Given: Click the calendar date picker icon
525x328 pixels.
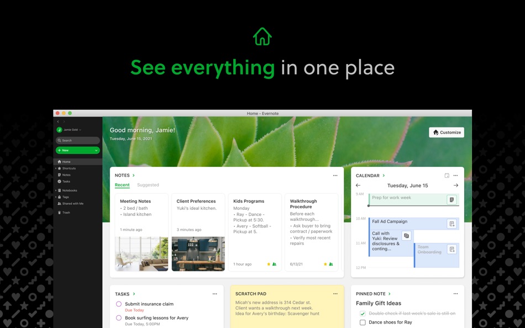Looking at the screenshot, I should 447,176.
